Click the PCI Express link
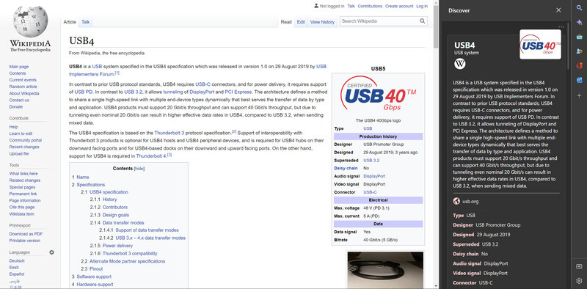 238,92
